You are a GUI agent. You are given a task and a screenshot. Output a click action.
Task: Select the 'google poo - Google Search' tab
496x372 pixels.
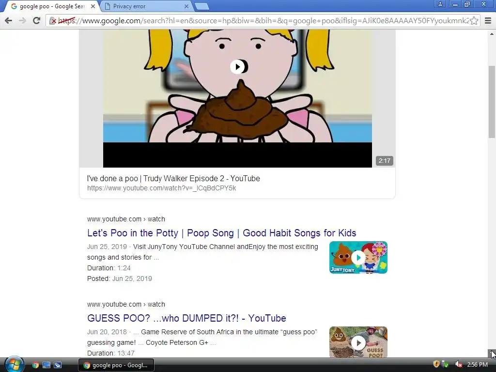[51, 6]
